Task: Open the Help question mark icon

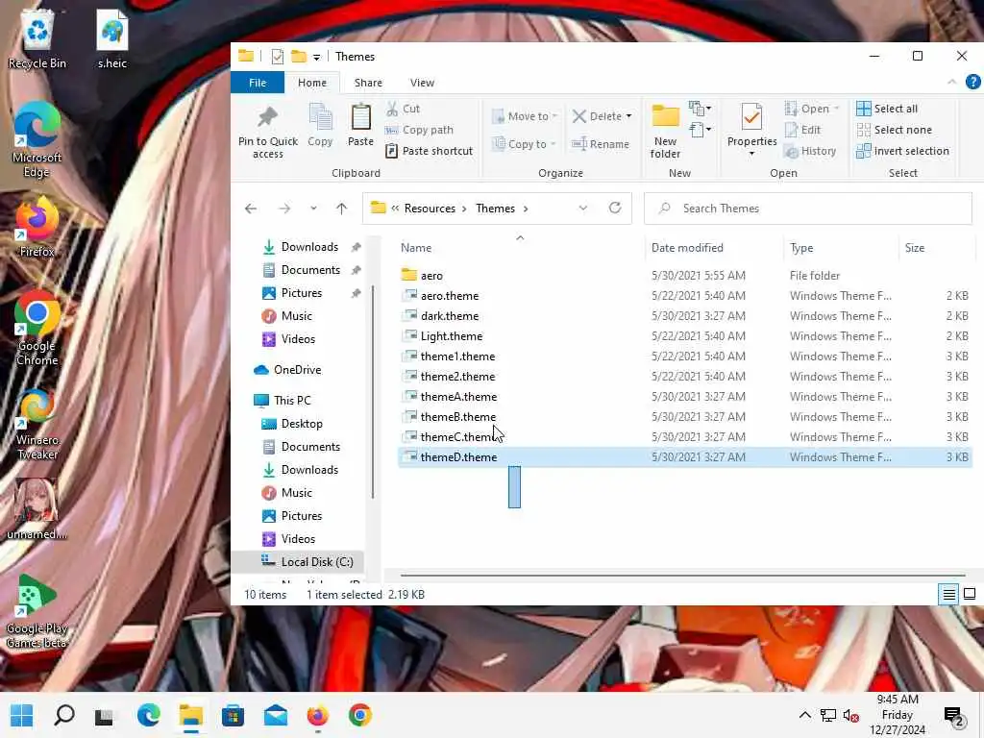Action: [x=972, y=83]
